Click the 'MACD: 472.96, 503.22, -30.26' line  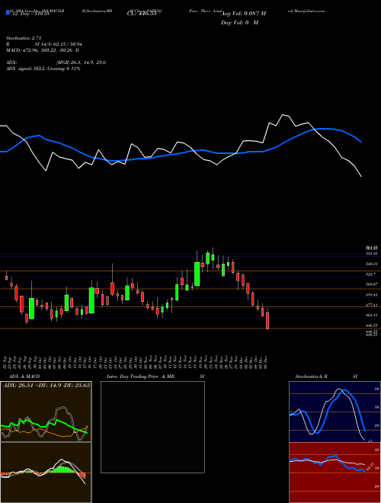click(x=40, y=50)
